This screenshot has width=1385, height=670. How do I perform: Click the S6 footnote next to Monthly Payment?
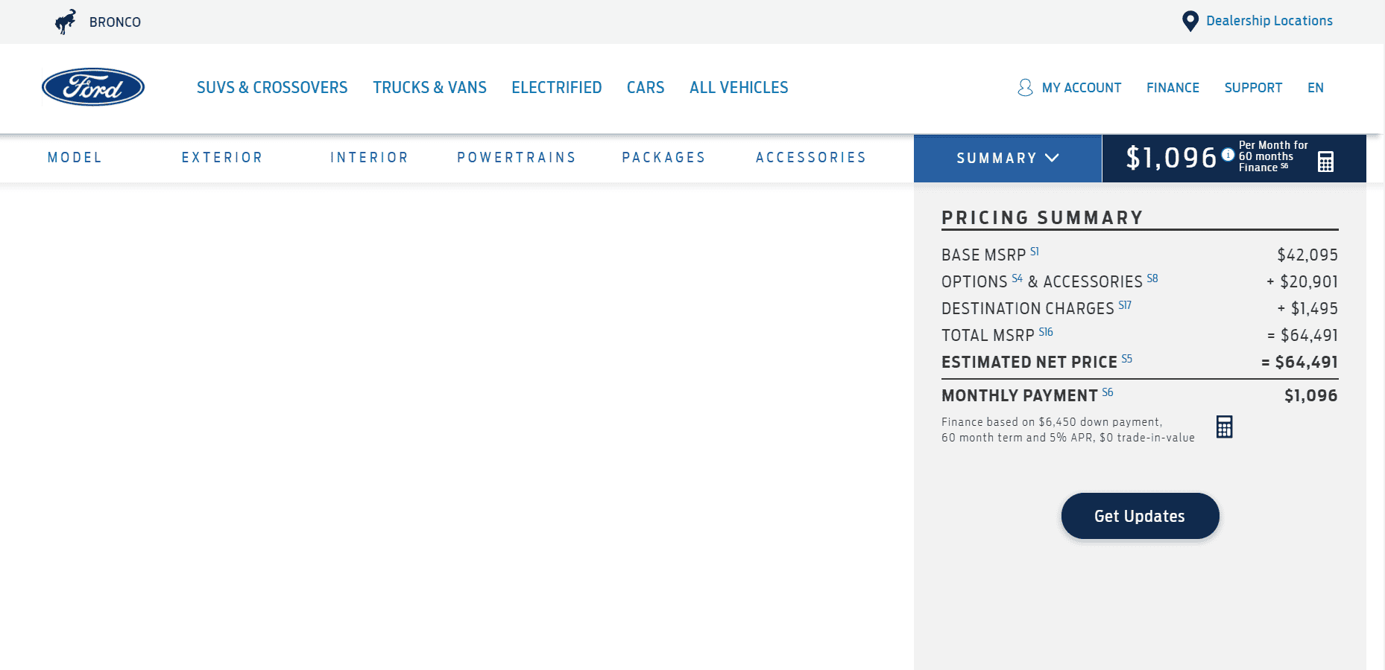[x=1108, y=392]
